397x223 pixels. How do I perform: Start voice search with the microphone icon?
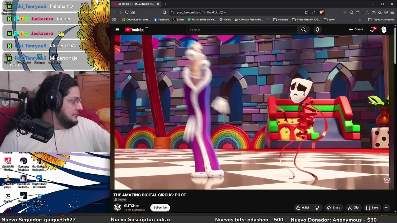[317, 29]
